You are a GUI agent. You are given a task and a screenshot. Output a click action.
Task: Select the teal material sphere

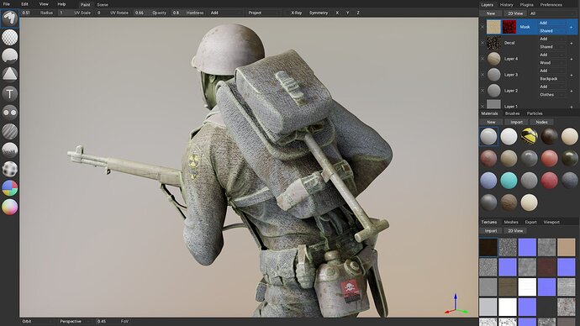point(509,181)
